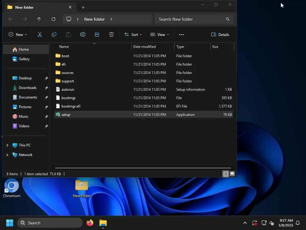
Task: Switch to large thumbnails view layout
Action: (232, 174)
